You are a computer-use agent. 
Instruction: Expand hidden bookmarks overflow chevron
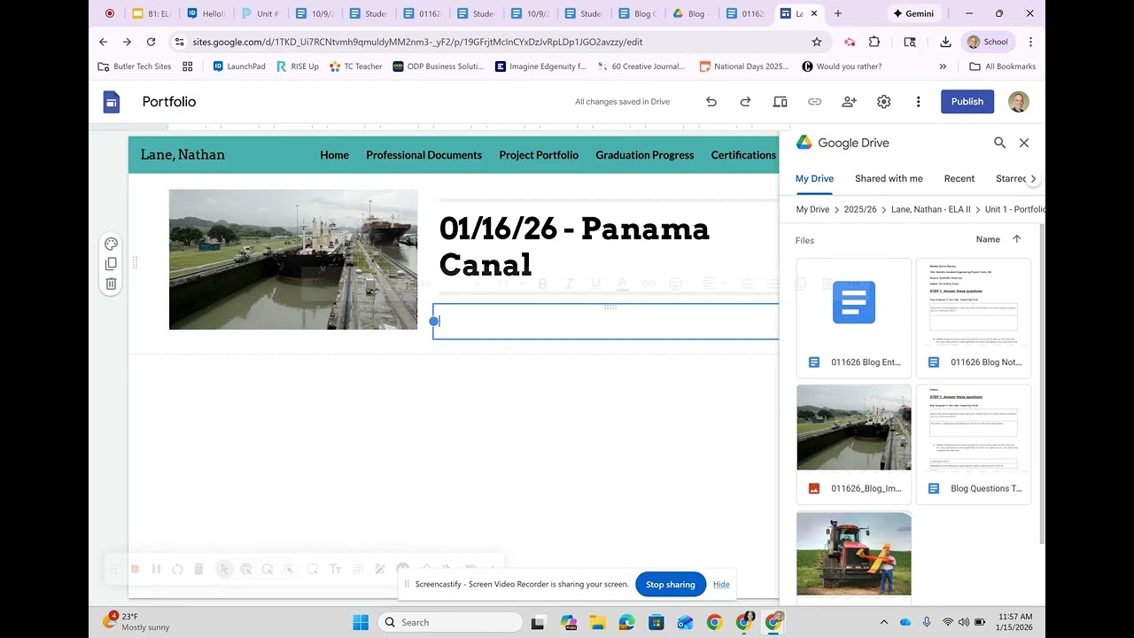(943, 66)
